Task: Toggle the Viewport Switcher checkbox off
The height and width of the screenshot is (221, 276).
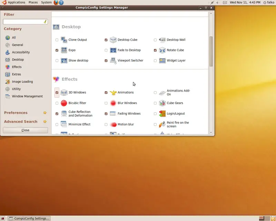Action: pyautogui.click(x=106, y=61)
